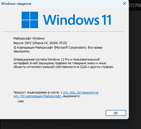
Task: Open the license agreement link 'усл. лиц. соглашения на'
Action: pos(81,92)
